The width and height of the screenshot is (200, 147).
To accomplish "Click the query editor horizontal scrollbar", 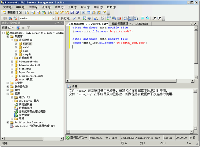I will point(123,81).
